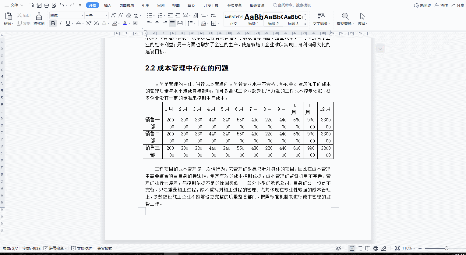Apply distributed alignment
The height and width of the screenshot is (255, 466).
180,23
